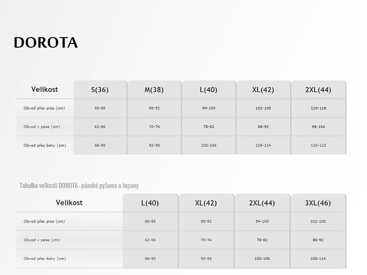
Task: Click the Obvod přes boky label in top table
Action: 44,145
